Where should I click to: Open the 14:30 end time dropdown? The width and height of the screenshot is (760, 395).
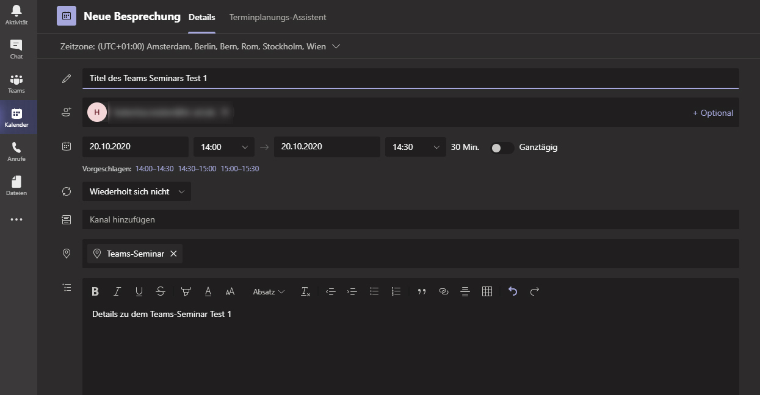tap(416, 147)
